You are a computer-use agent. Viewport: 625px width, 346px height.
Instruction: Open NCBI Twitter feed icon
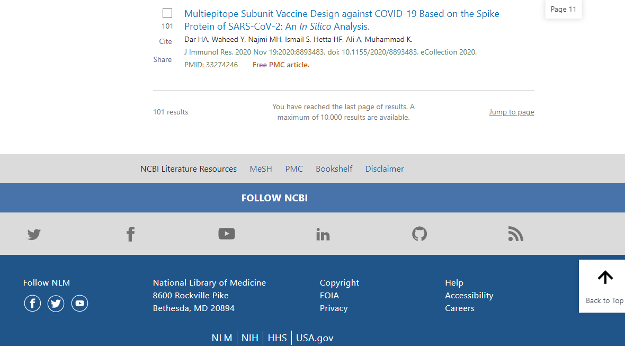click(34, 234)
